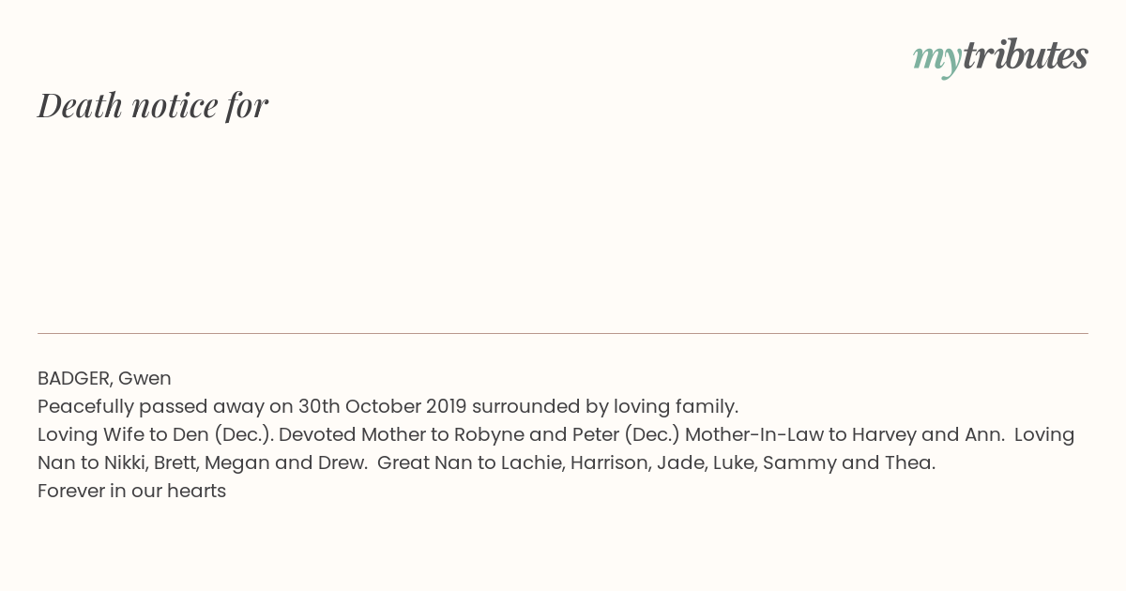
Task: Click the "Death notice for" heading
Action: [153, 105]
